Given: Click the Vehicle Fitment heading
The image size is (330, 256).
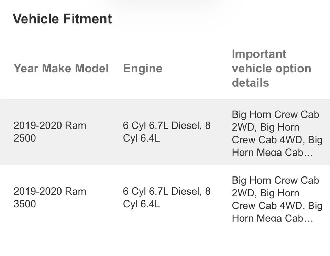Looking at the screenshot, I should (62, 19).
